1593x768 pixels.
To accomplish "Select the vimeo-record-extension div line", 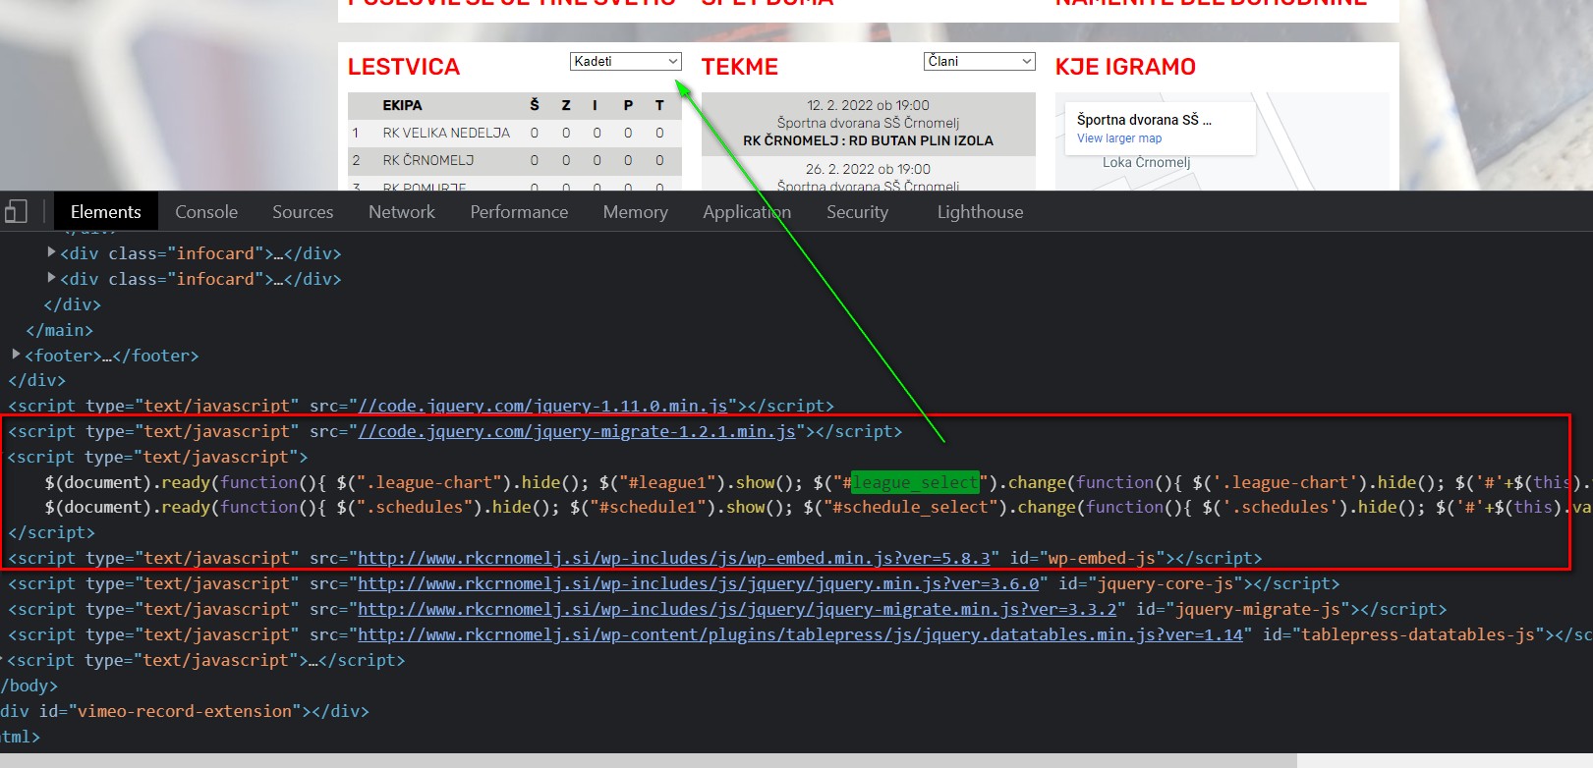I will [184, 711].
